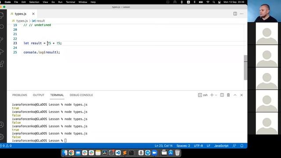Click Ln 23, Col 14 status item
Image resolution: width=281 pixels, height=158 pixels.
pos(163,146)
